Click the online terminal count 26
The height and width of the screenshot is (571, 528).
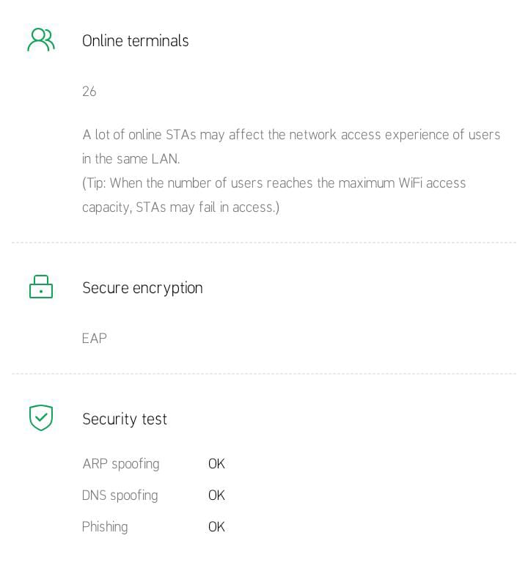coord(89,92)
